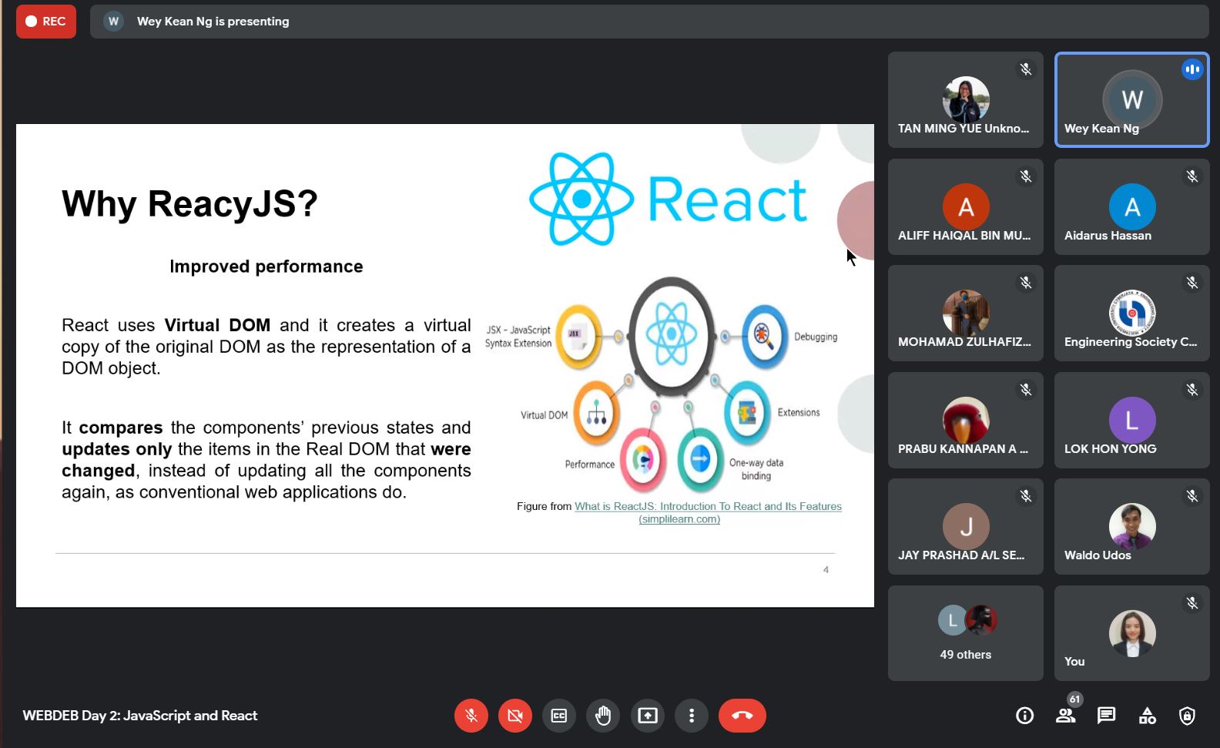Image resolution: width=1220 pixels, height=748 pixels.
Task: Click muted mic icon on MOHAMAD ZULHAFIZ tile
Action: [1026, 283]
